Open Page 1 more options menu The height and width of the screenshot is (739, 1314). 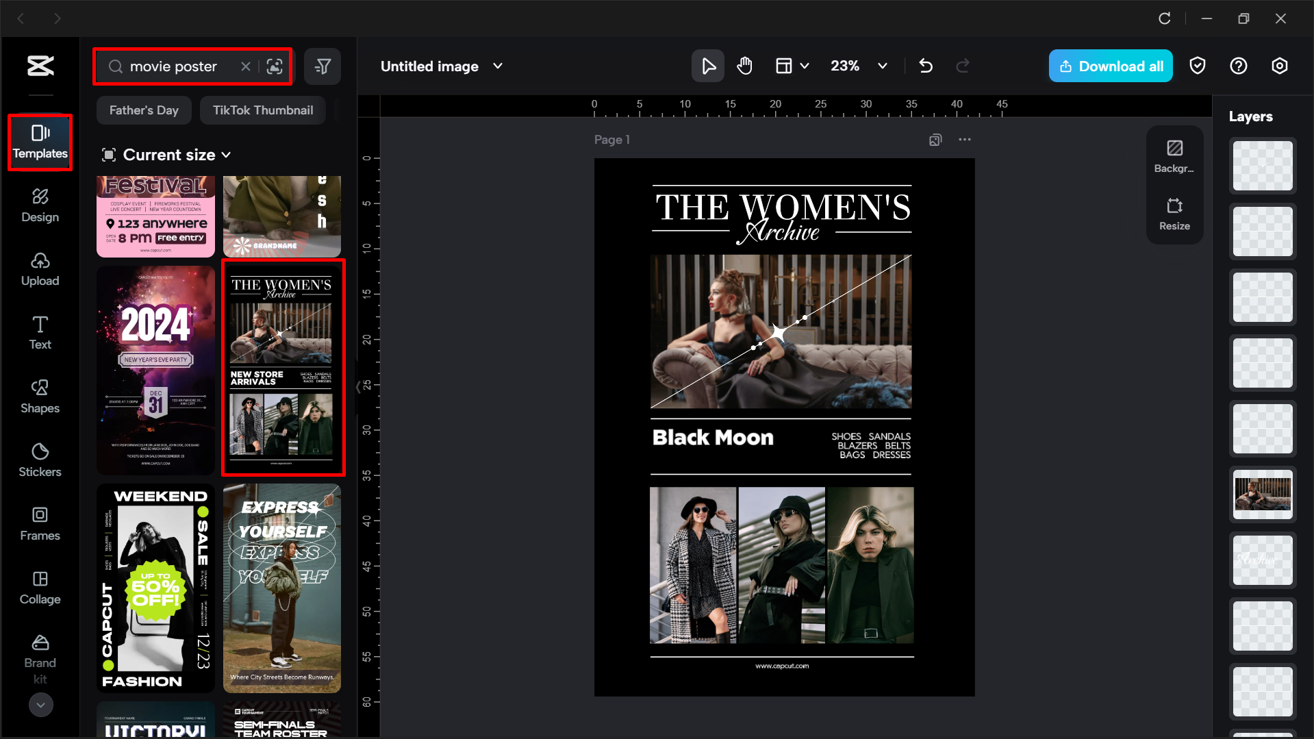coord(965,139)
